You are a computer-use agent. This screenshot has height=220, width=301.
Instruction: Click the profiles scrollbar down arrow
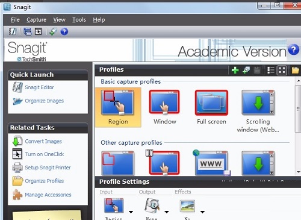point(299,172)
